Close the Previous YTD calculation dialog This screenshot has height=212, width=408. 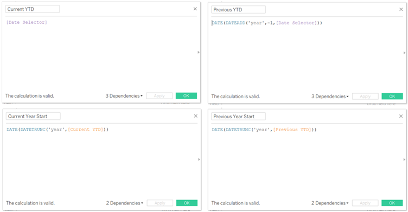click(401, 9)
